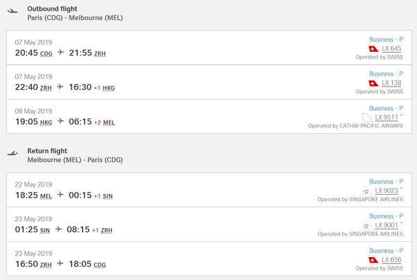Open flight number LX 656 details
Screen dimensions: 417x280
point(391,260)
